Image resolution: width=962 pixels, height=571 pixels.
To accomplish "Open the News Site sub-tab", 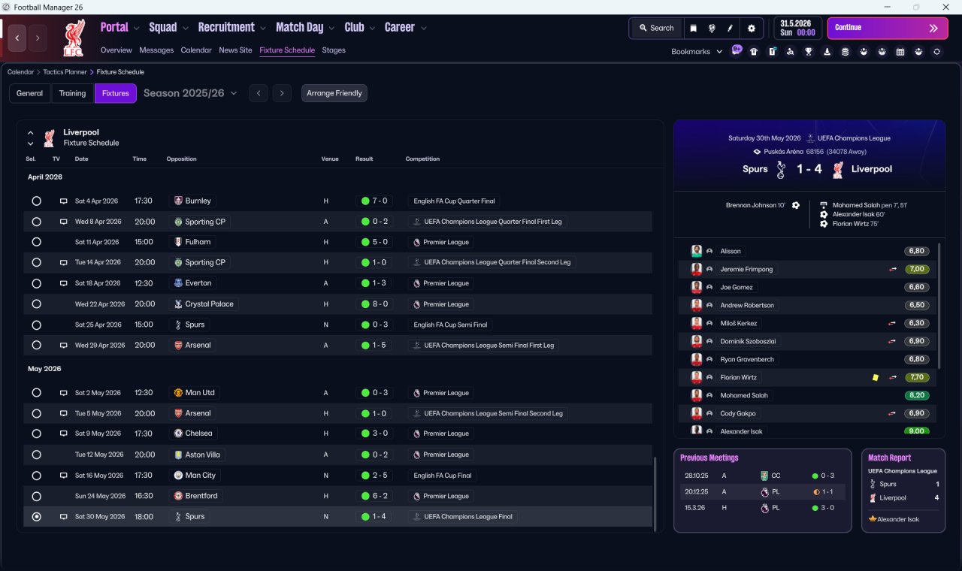I will (235, 50).
